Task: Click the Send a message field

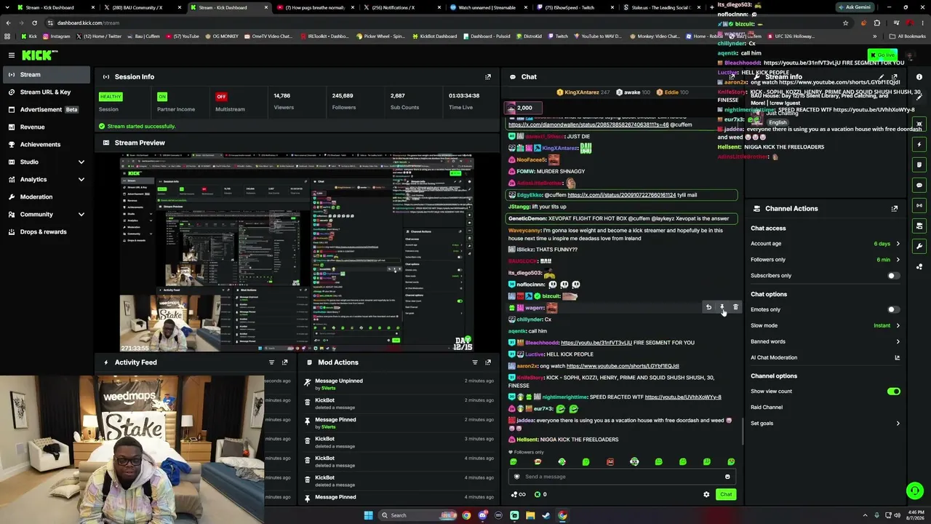Action: pos(620,477)
